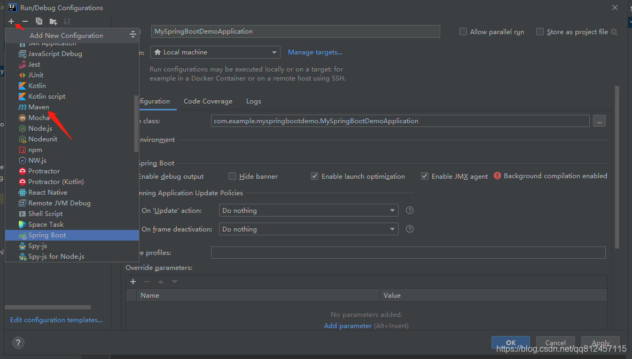632x359 pixels.
Task: Click the minus Remove Configuration icon
Action: (25, 21)
